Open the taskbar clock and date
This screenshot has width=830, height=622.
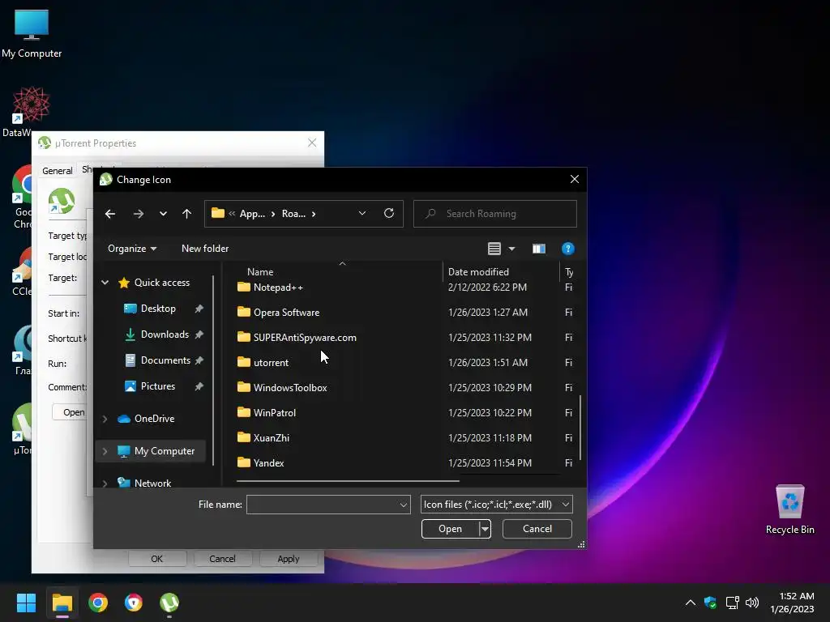(x=792, y=603)
